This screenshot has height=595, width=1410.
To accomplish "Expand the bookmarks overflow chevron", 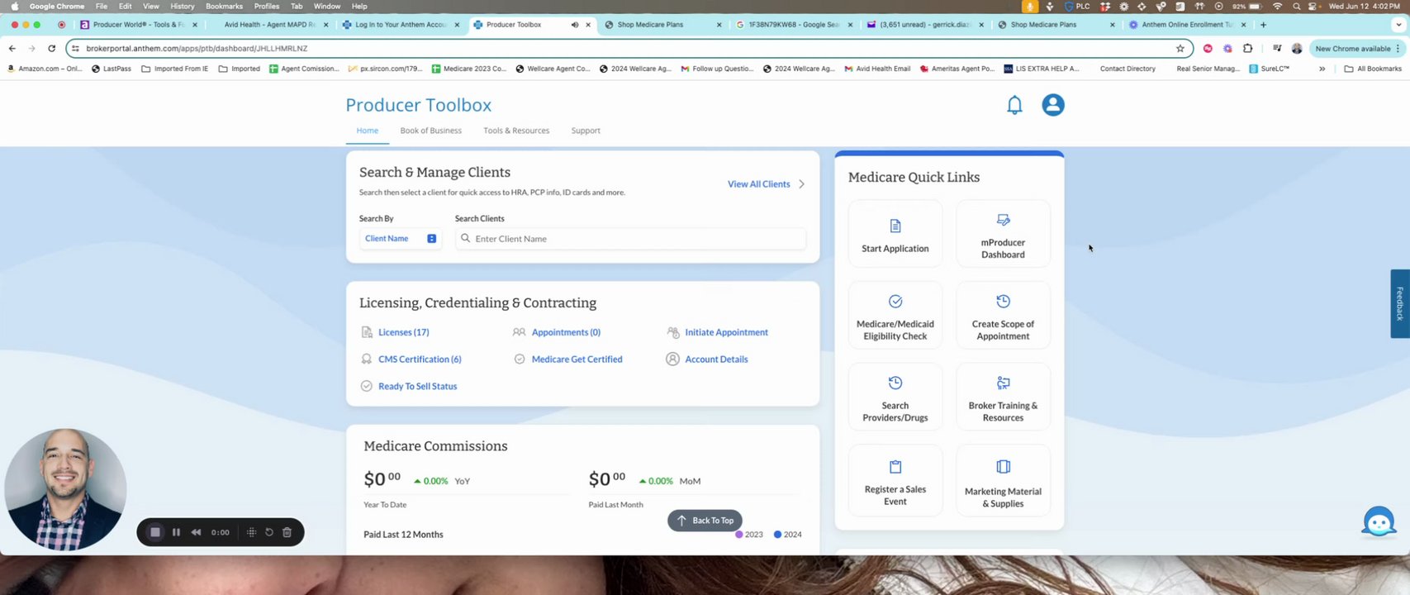I will coord(1322,69).
